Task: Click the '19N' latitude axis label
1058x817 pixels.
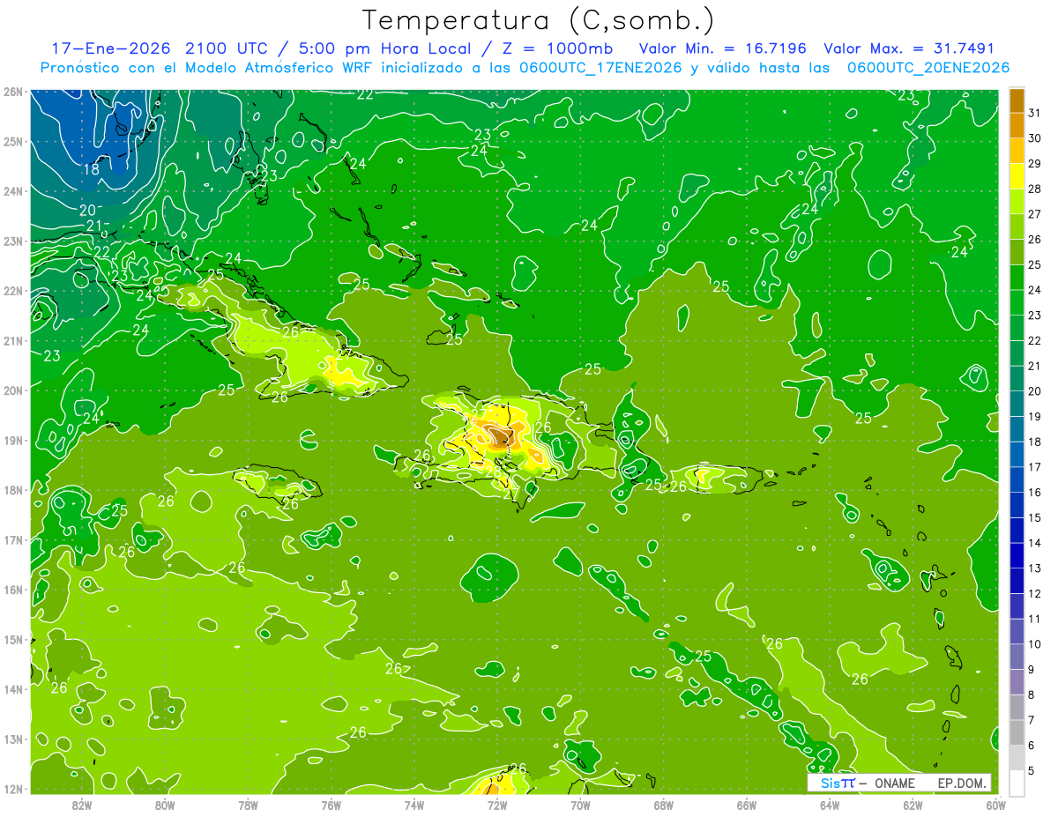Action: click(x=13, y=440)
